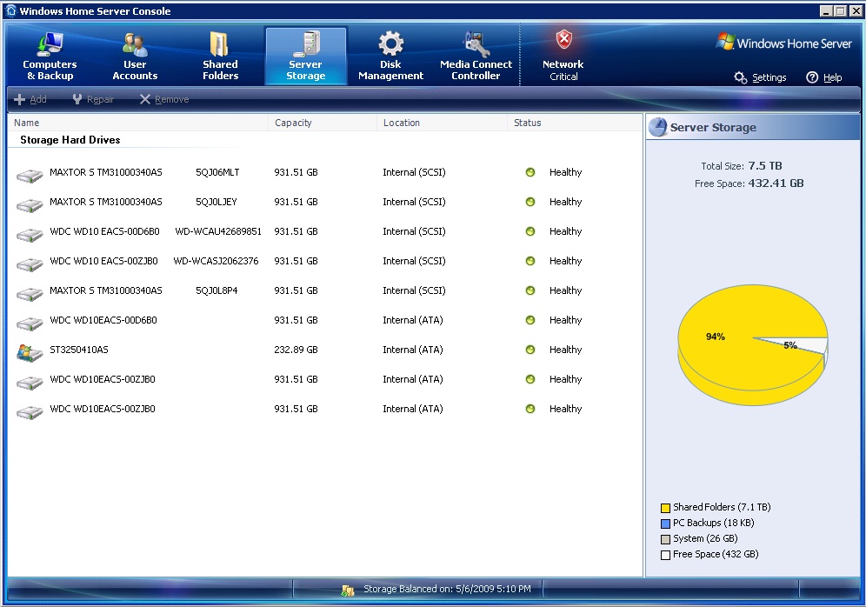Click the Add drive toolbar button
The width and height of the screenshot is (866, 607).
30,99
